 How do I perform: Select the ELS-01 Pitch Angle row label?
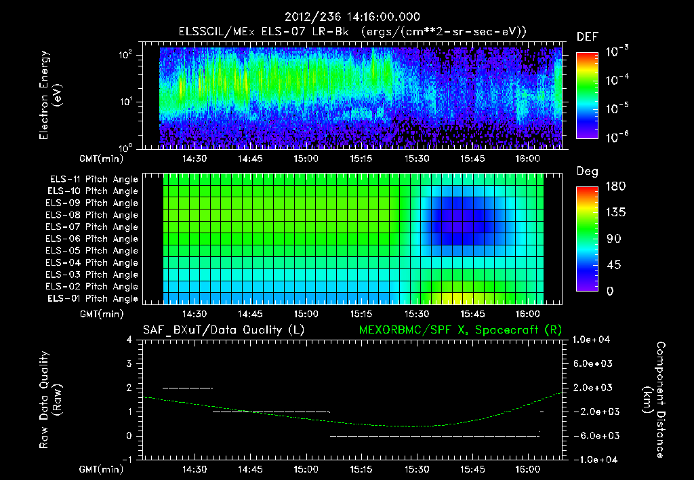93,298
